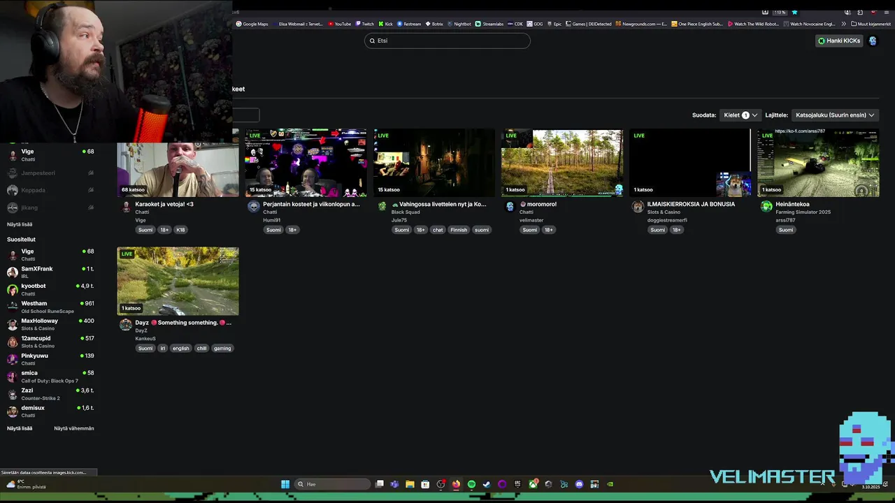Open SamXFrank in the recommended sidebar
Image resolution: width=895 pixels, height=503 pixels.
pyautogui.click(x=50, y=272)
